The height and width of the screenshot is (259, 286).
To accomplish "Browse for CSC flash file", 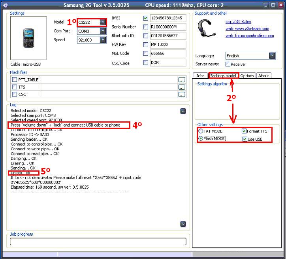I will [x=182, y=95].
